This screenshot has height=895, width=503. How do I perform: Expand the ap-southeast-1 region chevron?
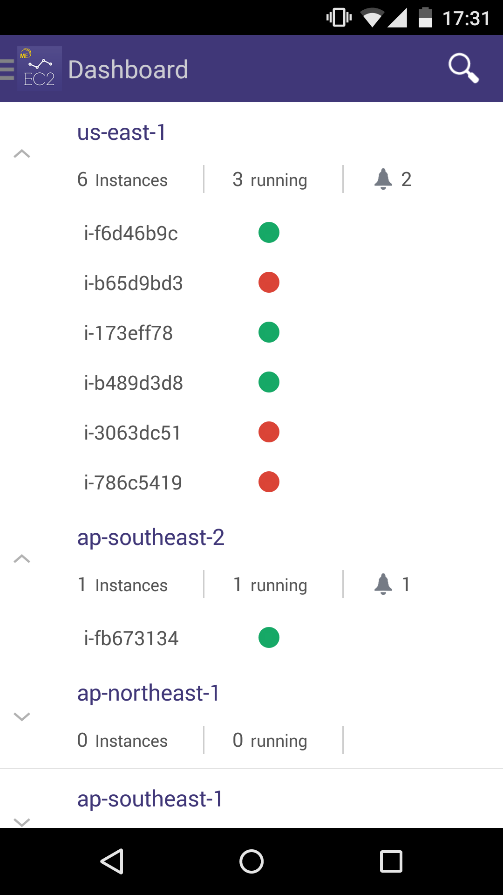(x=22, y=821)
